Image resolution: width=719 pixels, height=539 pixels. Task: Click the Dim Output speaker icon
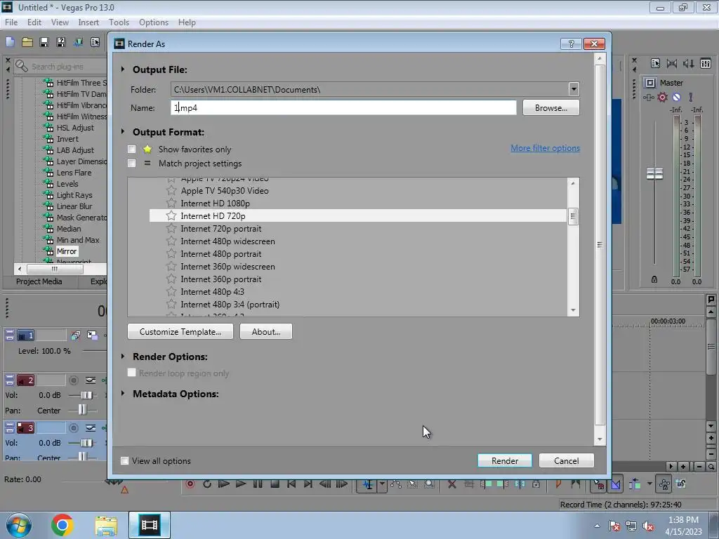coord(688,63)
